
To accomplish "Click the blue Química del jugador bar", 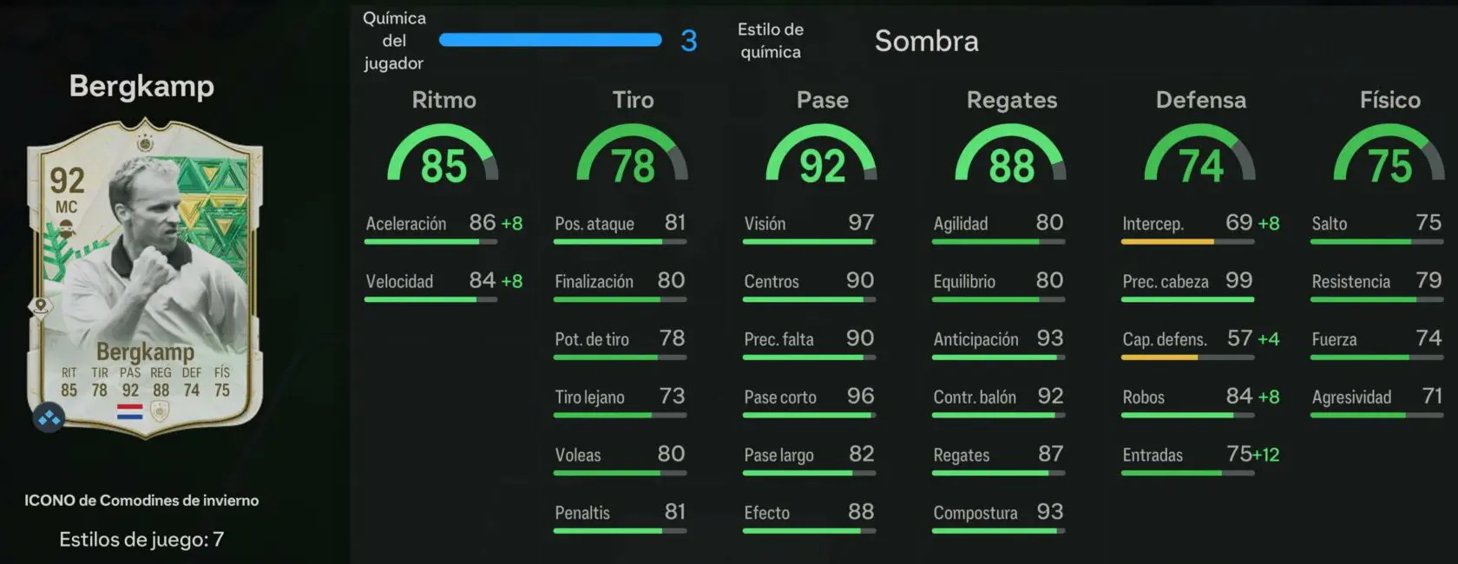I will (x=550, y=40).
